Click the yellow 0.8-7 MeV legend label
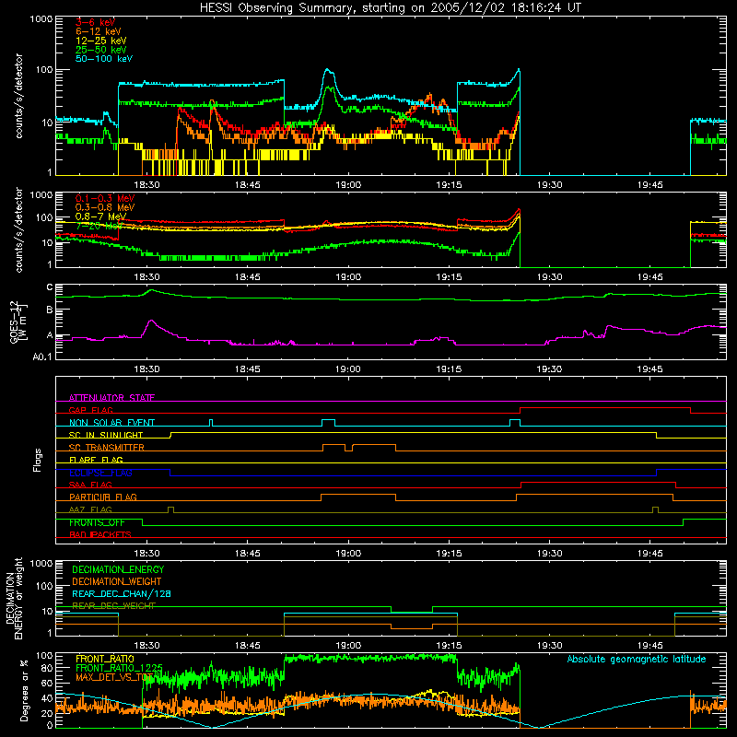 100,216
